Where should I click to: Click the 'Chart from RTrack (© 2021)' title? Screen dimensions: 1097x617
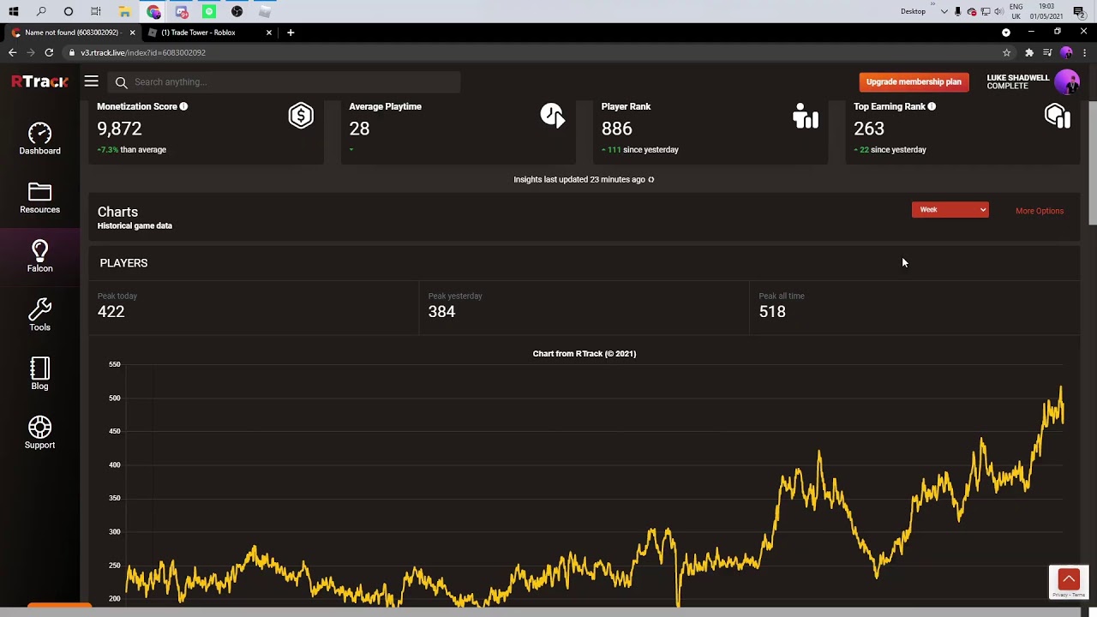[584, 353]
